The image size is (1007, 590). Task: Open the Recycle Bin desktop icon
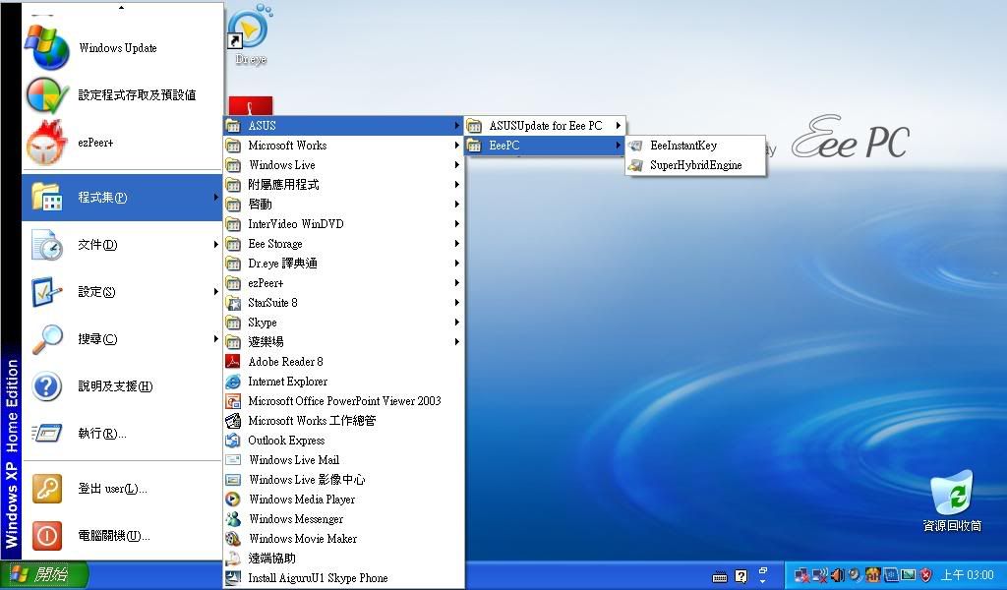tap(951, 495)
